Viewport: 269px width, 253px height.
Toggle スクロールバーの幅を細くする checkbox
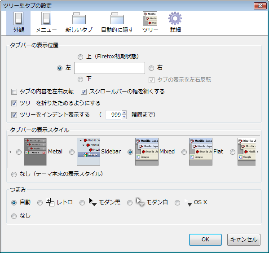(84, 92)
